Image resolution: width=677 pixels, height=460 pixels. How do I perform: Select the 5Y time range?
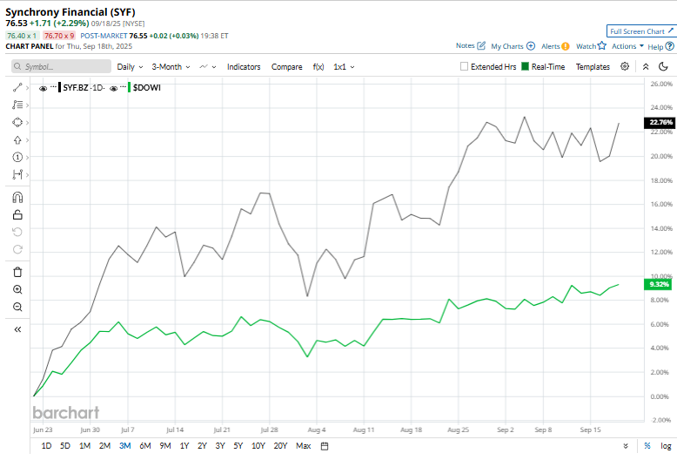point(238,446)
